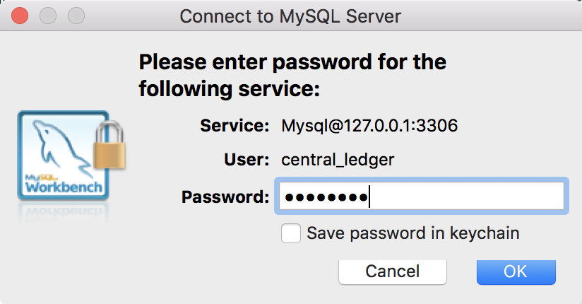Screen dimensions: 582x304
Task: Click the central_ledger username text
Action: [338, 160]
